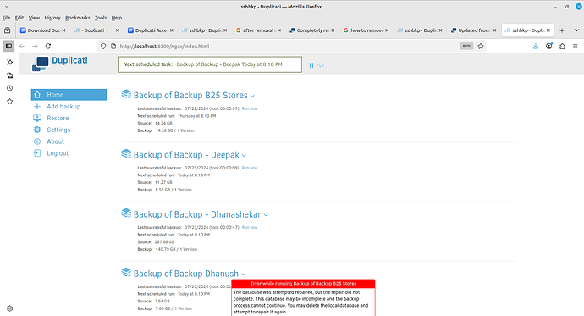Click Run now for Dhanashekar backup
Image resolution: width=584 pixels, height=316 pixels.
pos(250,227)
